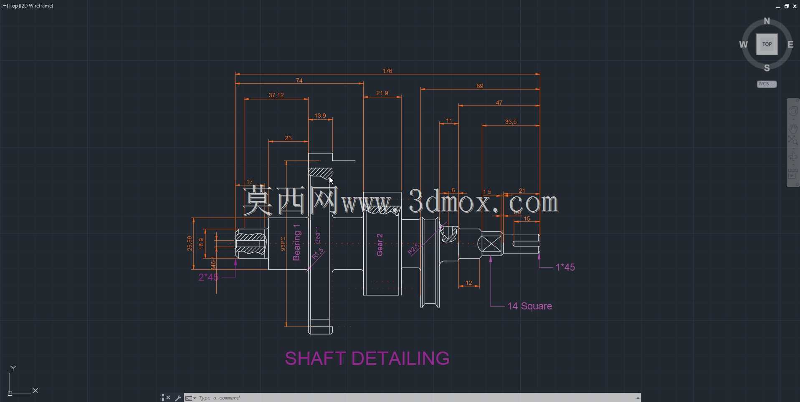Grab the command line grip handle
The height and width of the screenshot is (402, 800).
point(163,398)
